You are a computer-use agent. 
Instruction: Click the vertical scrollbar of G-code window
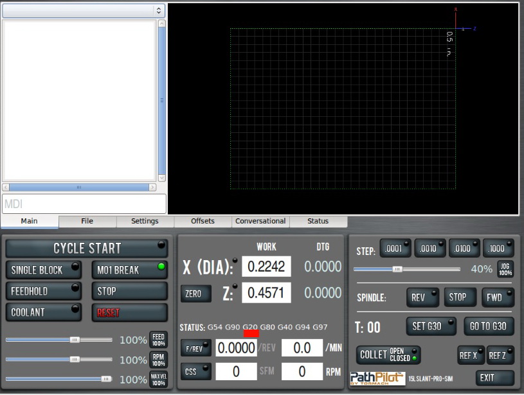click(162, 101)
